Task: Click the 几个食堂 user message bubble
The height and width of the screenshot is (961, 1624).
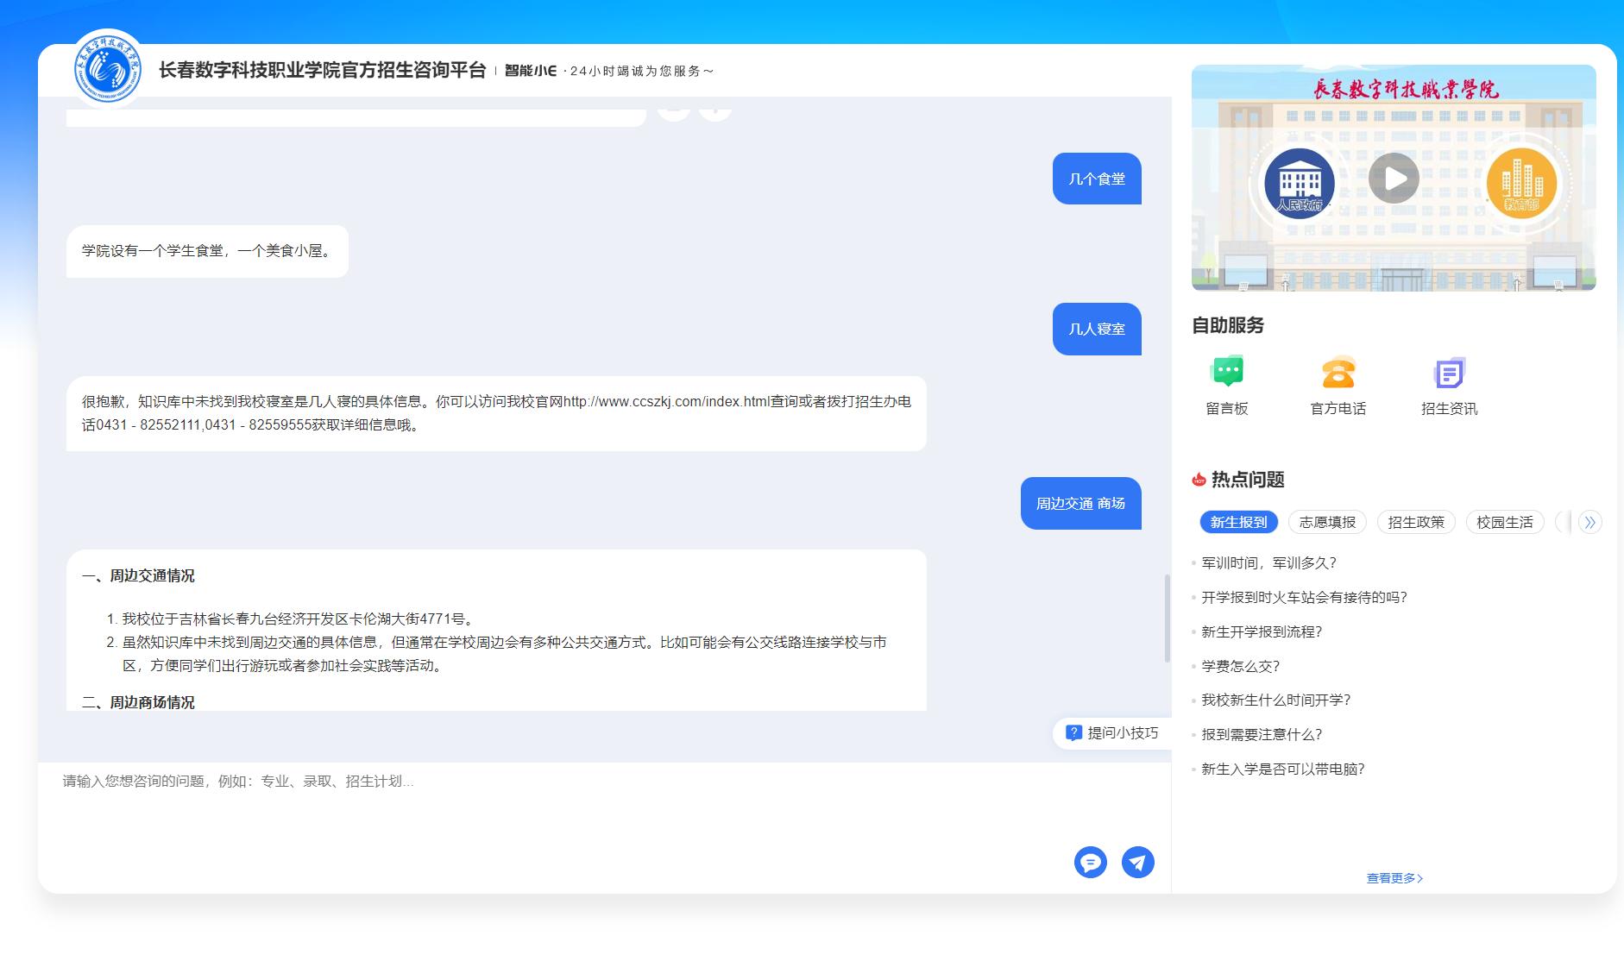Action: 1097,179
